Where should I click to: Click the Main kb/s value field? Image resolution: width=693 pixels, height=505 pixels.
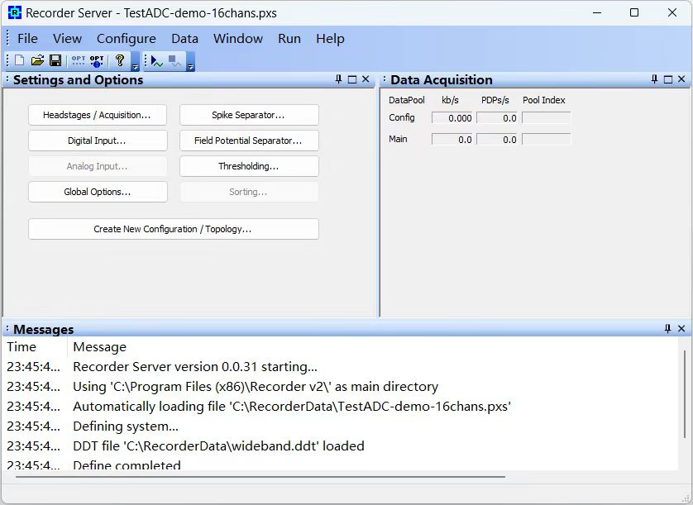click(452, 140)
